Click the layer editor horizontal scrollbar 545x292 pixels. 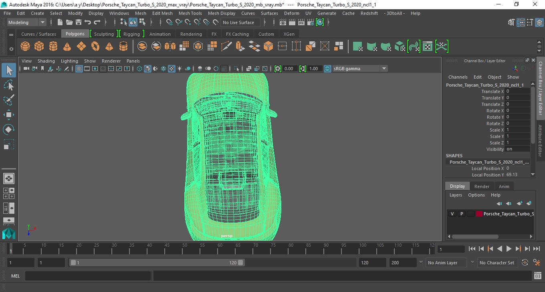point(474,237)
